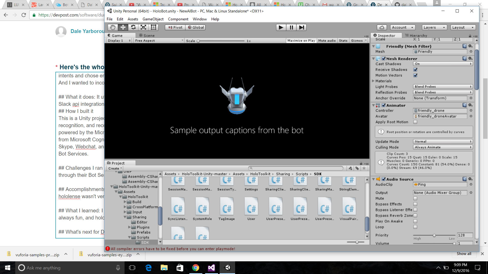Open the Layers dropdown
Screen dimensions: 488x274
[x=434, y=27]
